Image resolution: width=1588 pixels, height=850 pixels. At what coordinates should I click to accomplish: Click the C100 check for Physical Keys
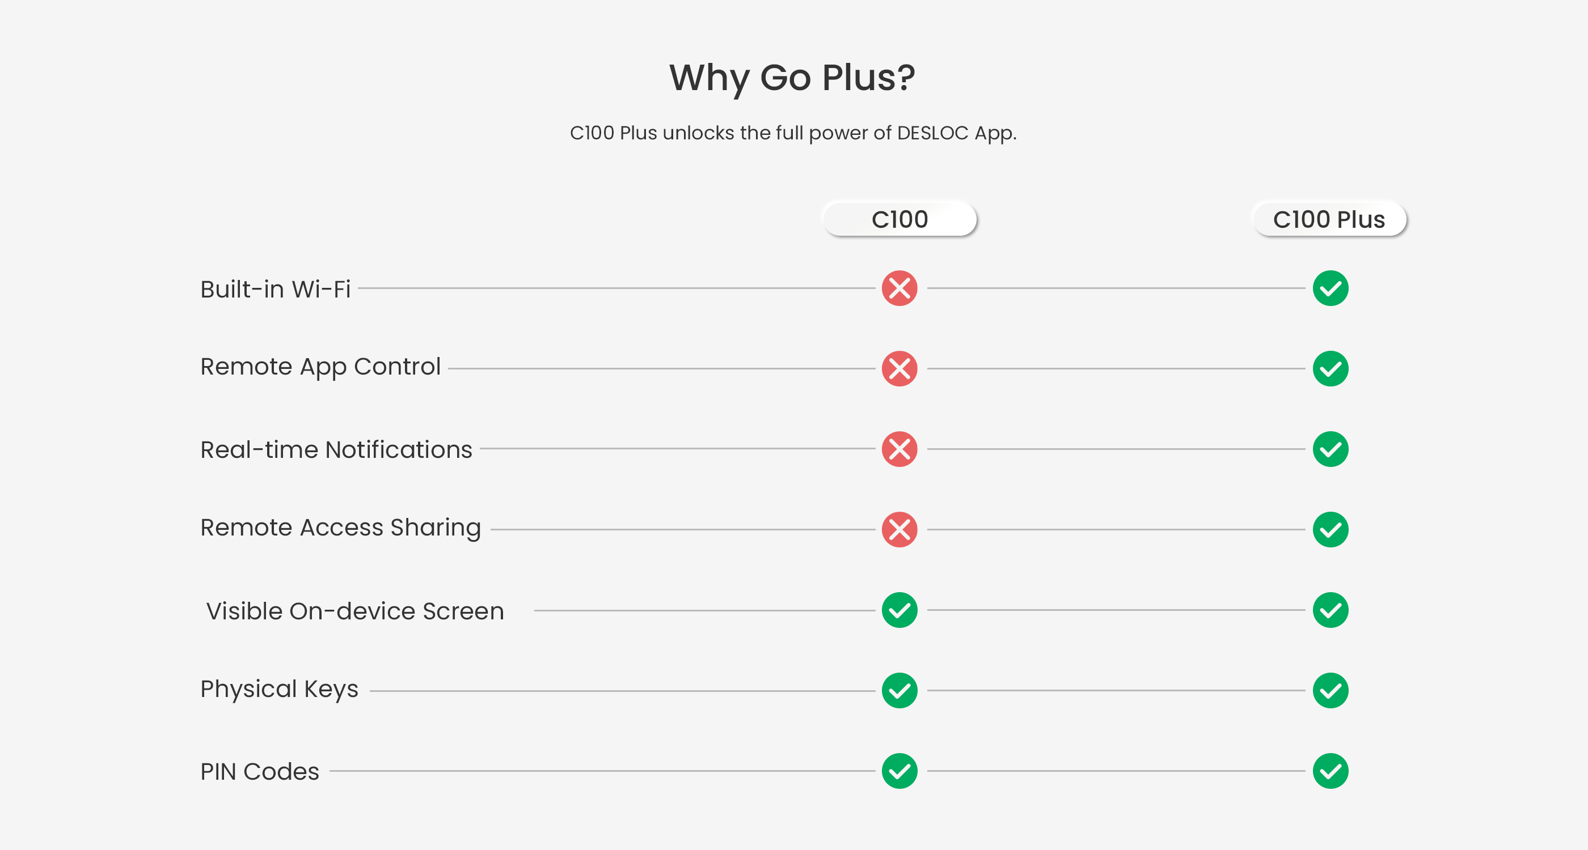coord(899,690)
